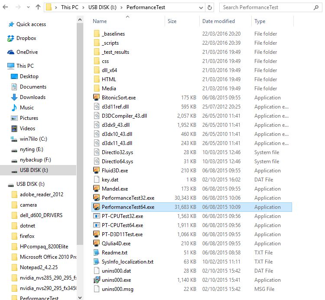Select Mandel.exe application icon
This screenshot has height=300, width=325.
97,188
